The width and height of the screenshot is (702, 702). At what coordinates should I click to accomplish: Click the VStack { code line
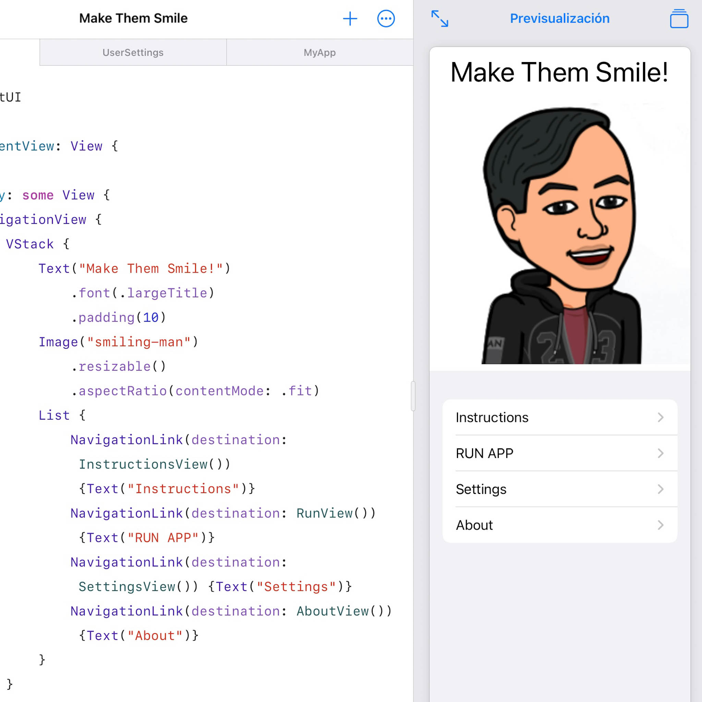38,244
